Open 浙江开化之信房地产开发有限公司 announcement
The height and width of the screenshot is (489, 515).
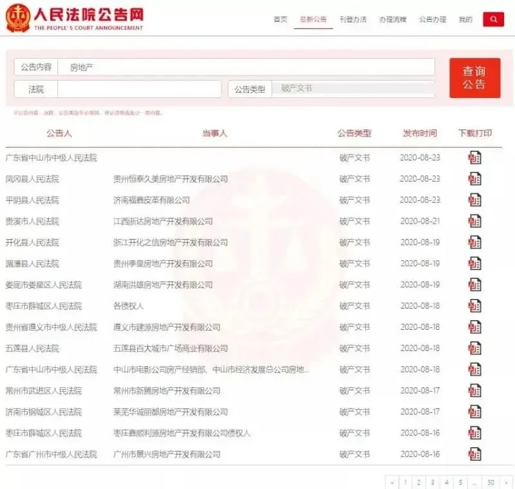click(171, 242)
